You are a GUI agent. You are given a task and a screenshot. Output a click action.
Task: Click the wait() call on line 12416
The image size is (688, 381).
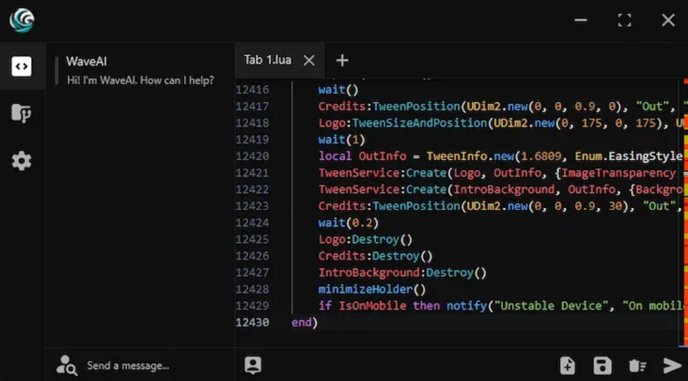(x=339, y=90)
